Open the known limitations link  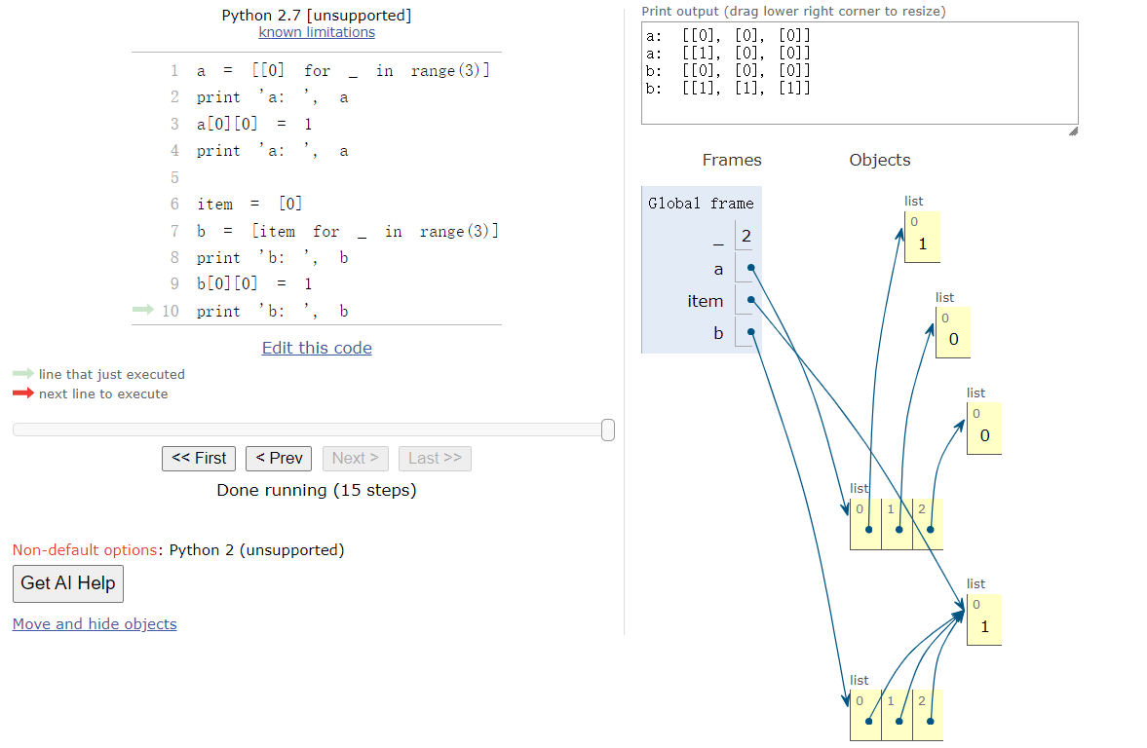(317, 32)
